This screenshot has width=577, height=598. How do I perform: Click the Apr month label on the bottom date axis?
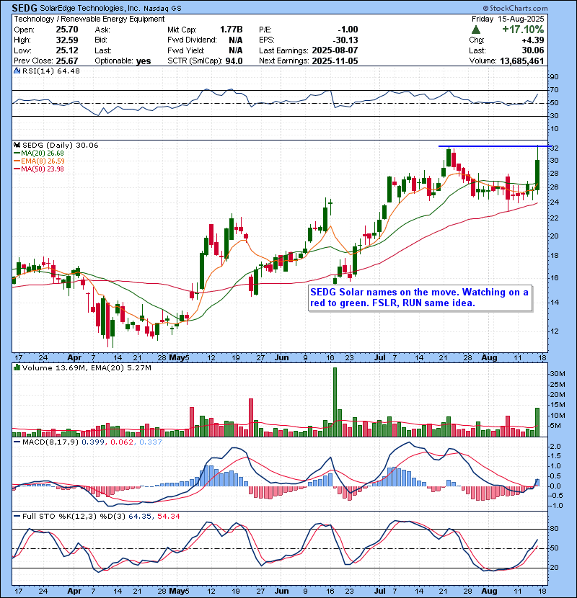74,592
